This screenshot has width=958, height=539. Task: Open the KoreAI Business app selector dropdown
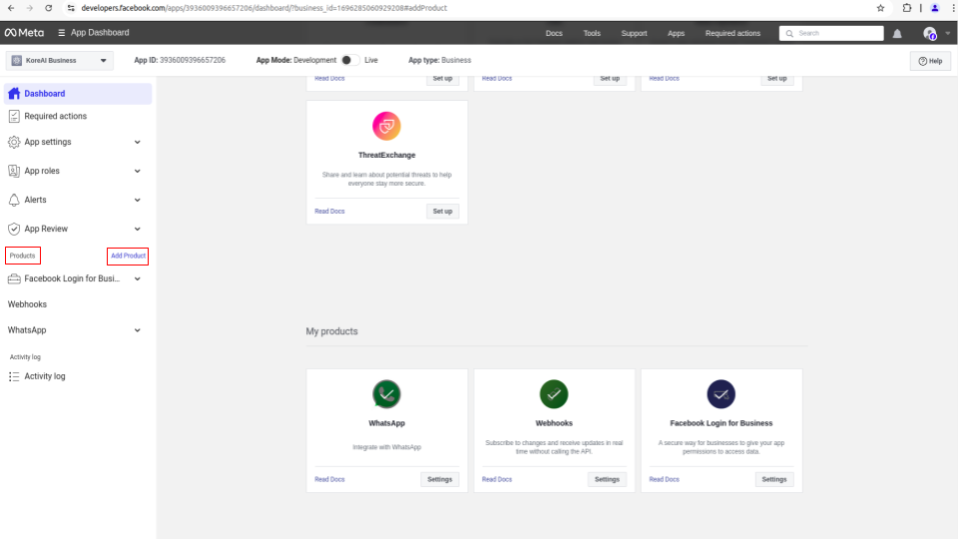pyautogui.click(x=60, y=61)
